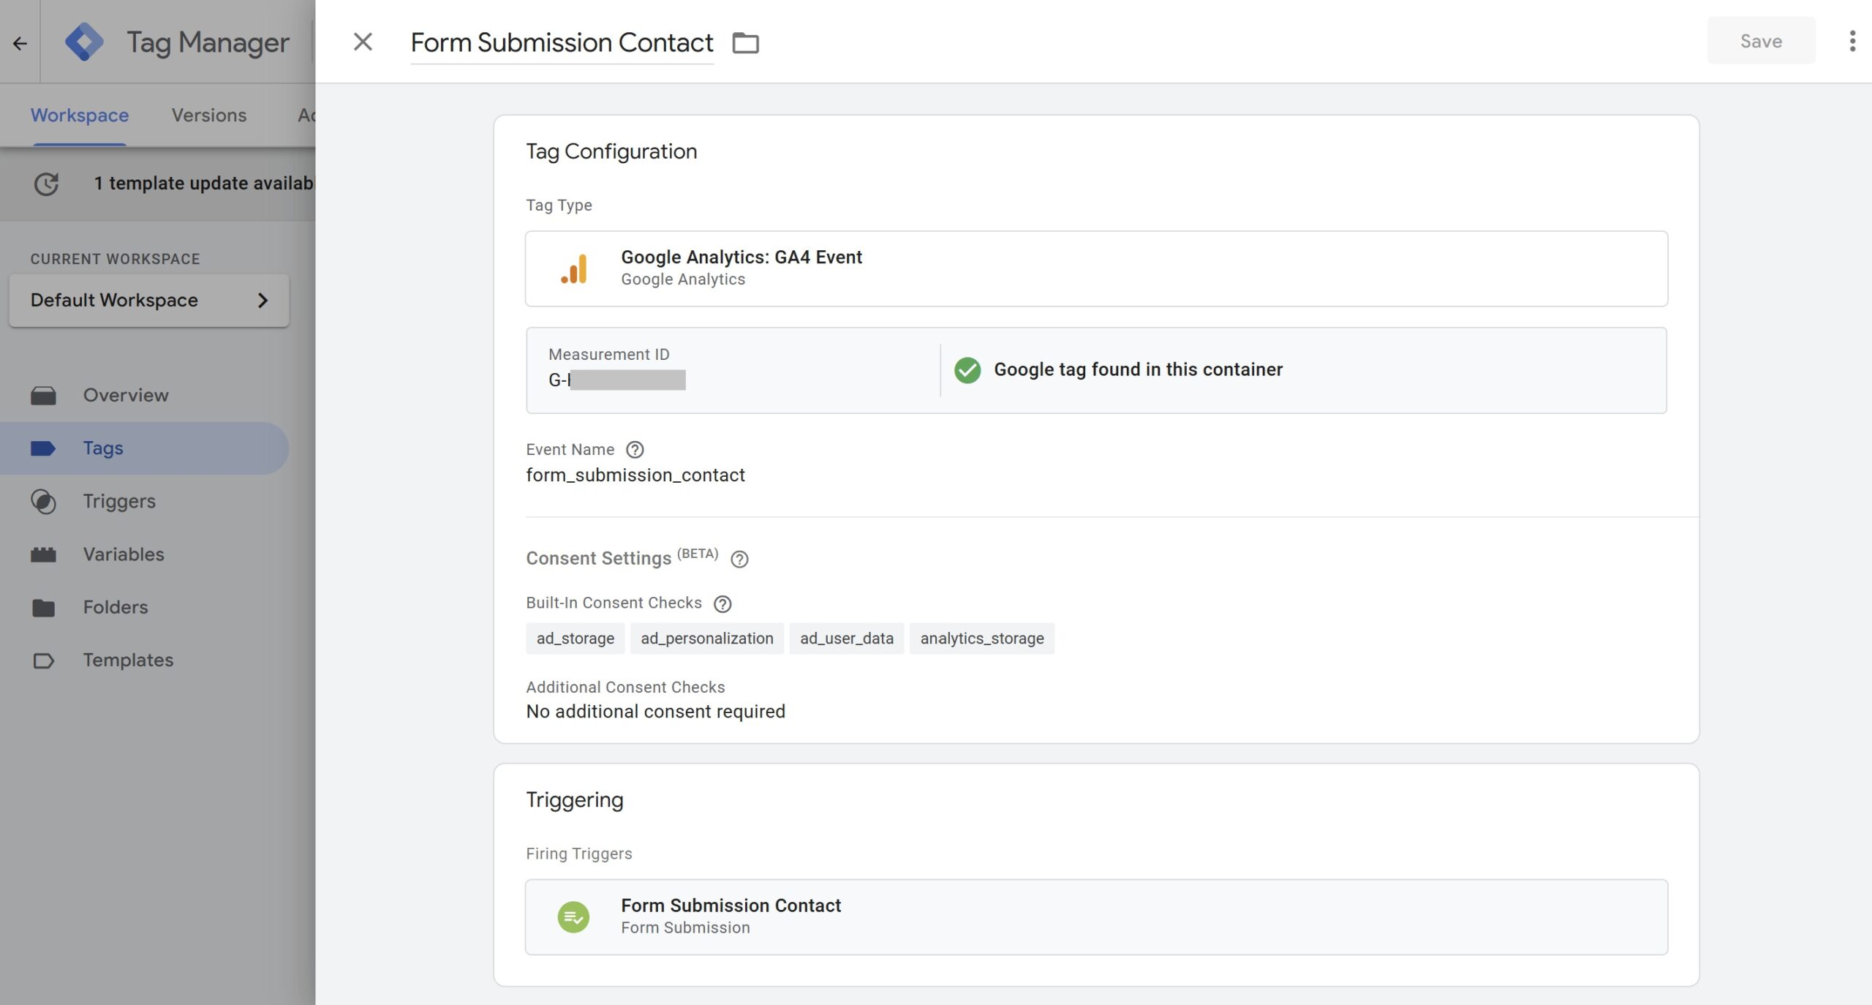The image size is (1872, 1005).
Task: Open the Triggers section icon
Action: pyautogui.click(x=42, y=501)
